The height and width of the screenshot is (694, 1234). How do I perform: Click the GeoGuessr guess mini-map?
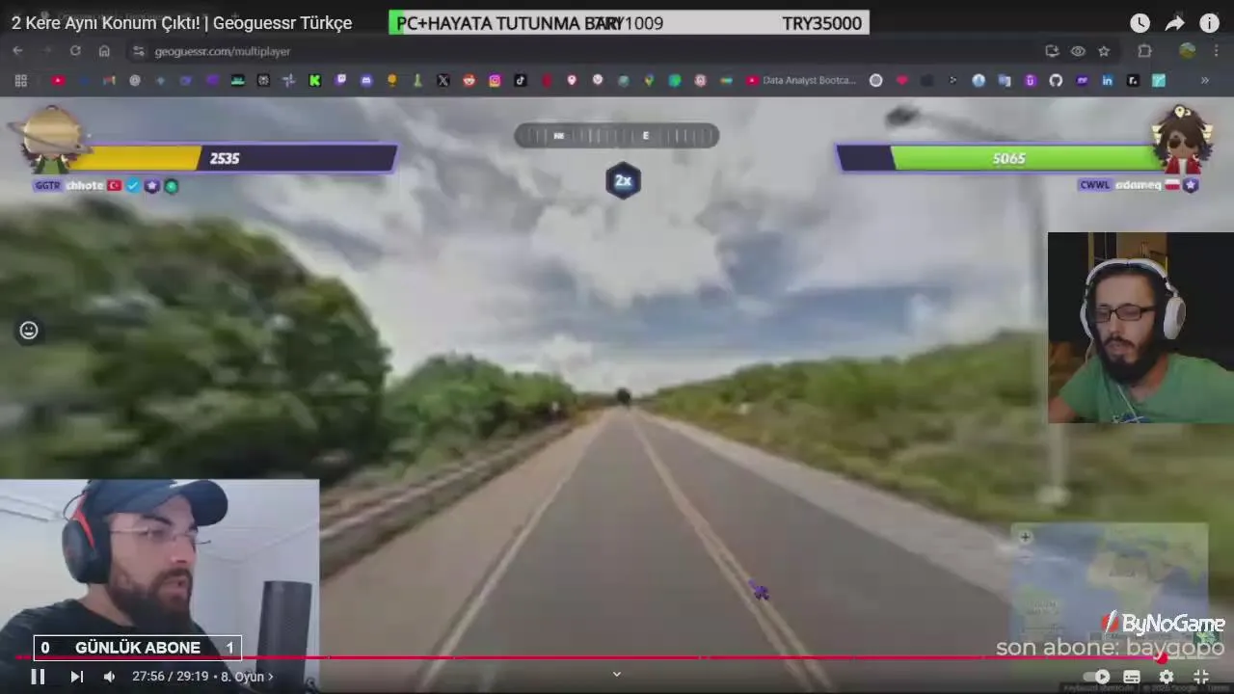1109,588
